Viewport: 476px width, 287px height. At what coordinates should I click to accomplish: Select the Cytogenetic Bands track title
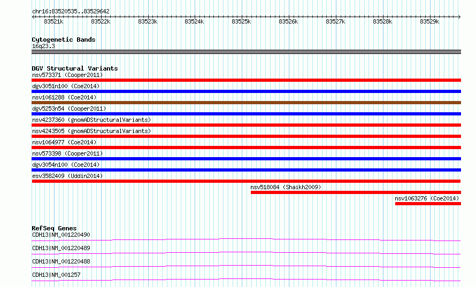[x=64, y=40]
